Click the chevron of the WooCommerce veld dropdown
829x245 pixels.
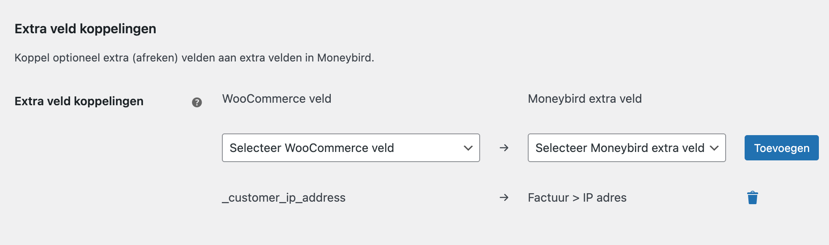468,148
